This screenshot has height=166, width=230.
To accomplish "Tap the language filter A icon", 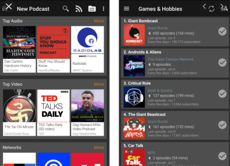I will pos(224,8).
